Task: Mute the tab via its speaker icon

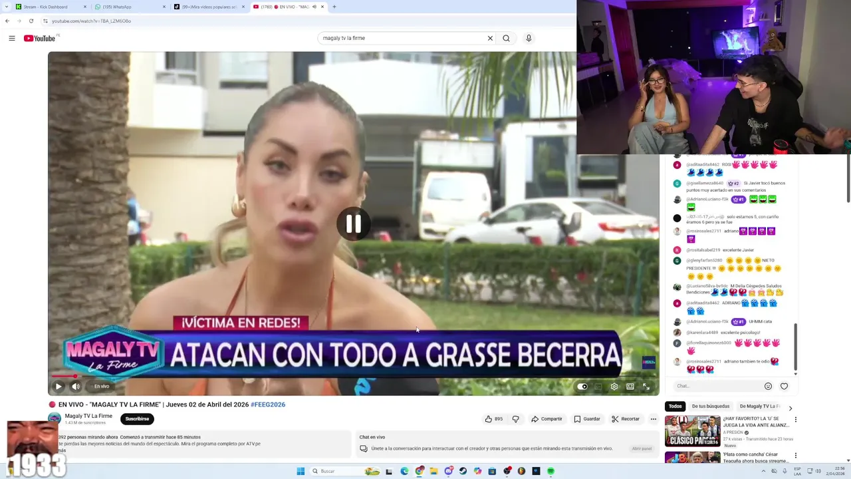Action: (314, 7)
